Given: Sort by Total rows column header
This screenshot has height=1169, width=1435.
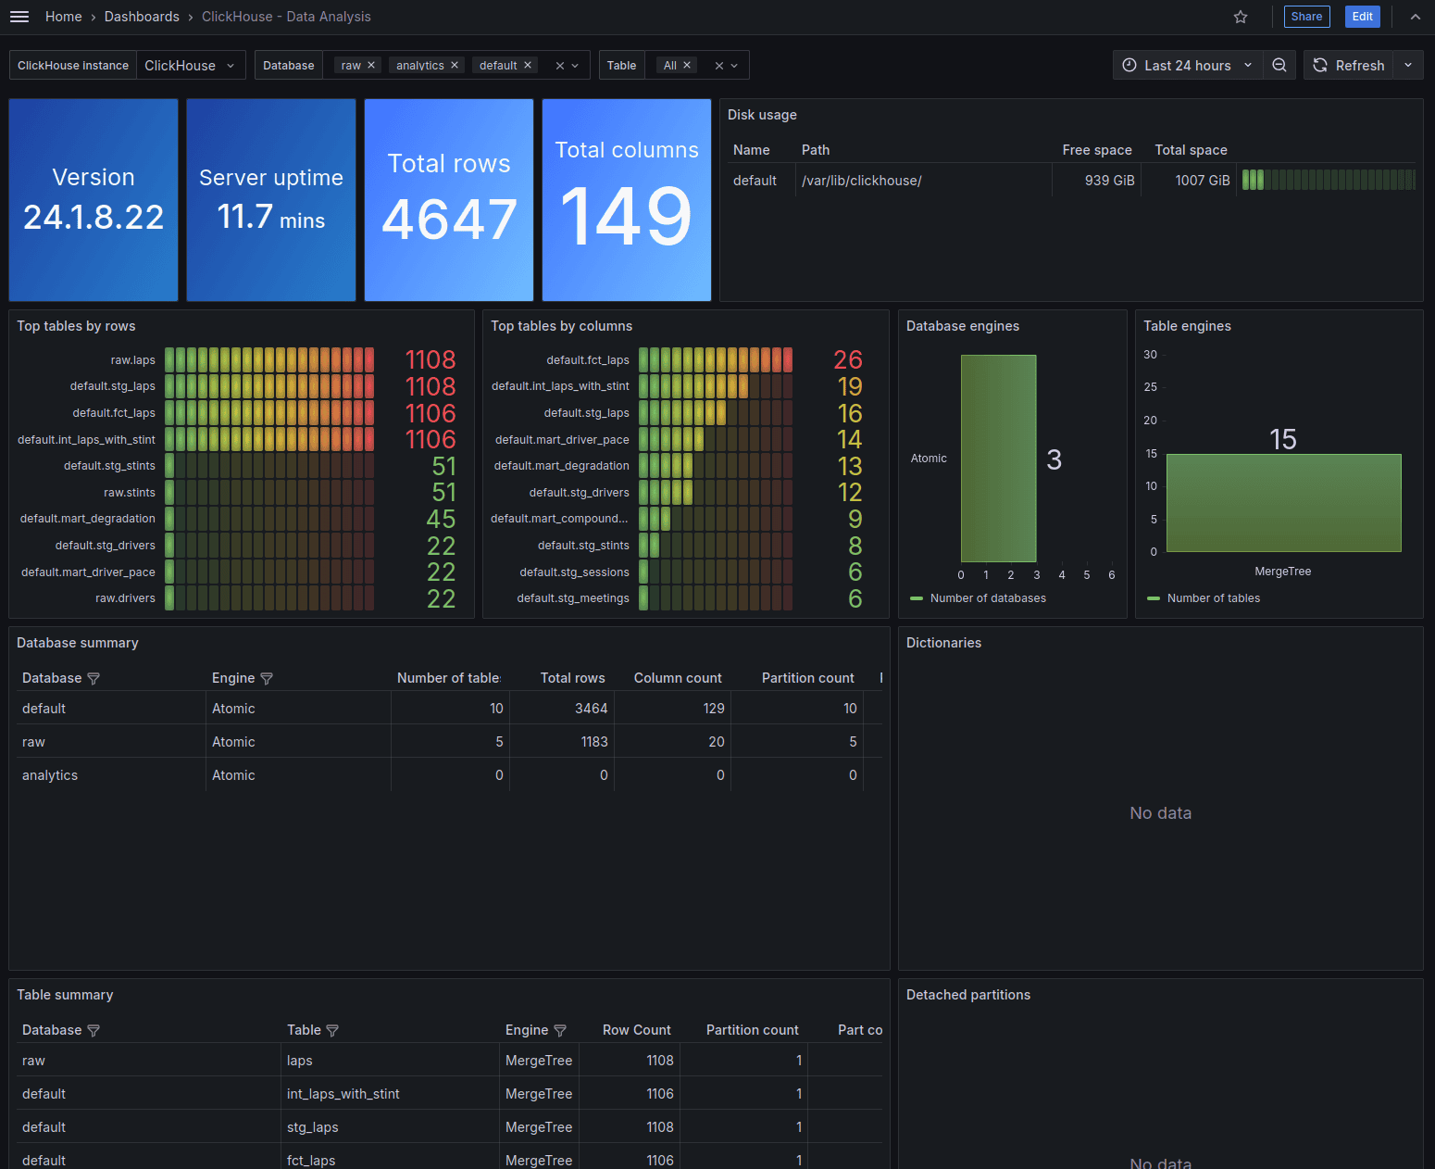Looking at the screenshot, I should click(x=572, y=678).
